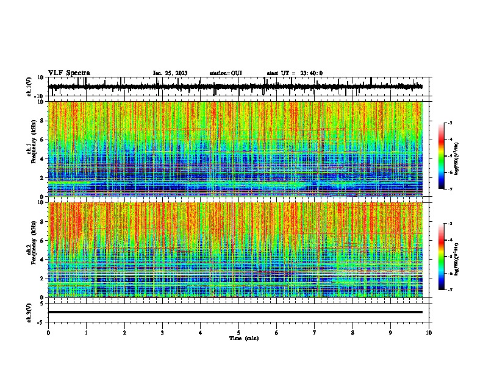Screen dimensions: 483x373
Task: Click time axis tick label "5"
Action: pyautogui.click(x=238, y=333)
